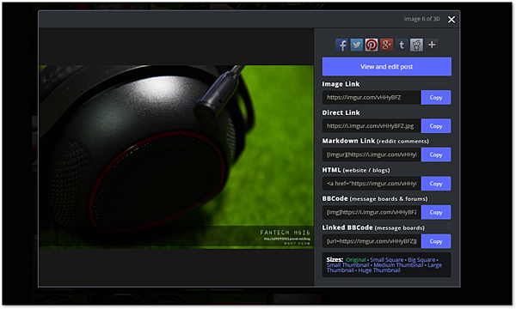Copy the Direct Link
516x309 pixels.
pos(436,126)
